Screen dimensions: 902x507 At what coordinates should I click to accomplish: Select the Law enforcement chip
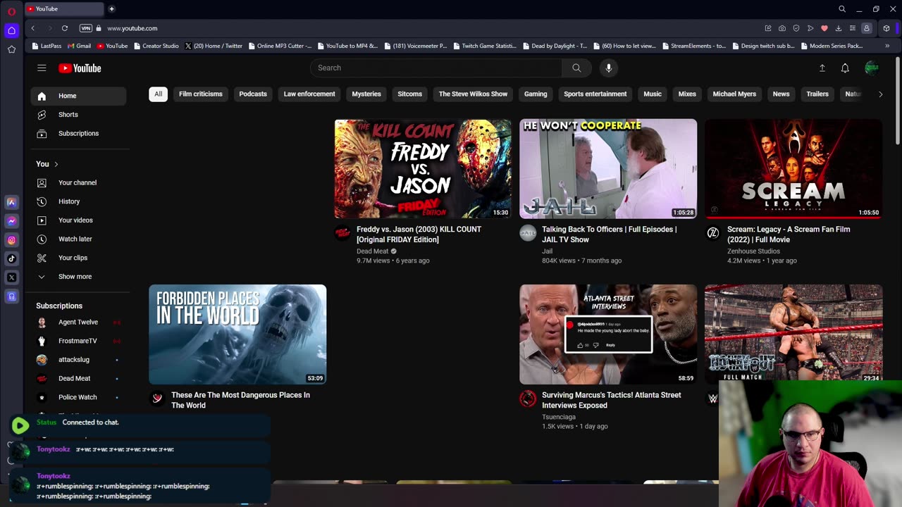pyautogui.click(x=309, y=94)
